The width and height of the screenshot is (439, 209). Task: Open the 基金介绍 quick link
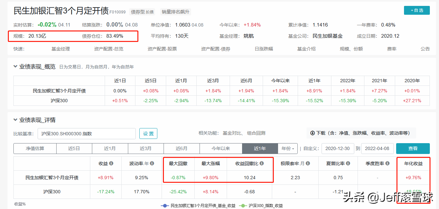[307, 49]
